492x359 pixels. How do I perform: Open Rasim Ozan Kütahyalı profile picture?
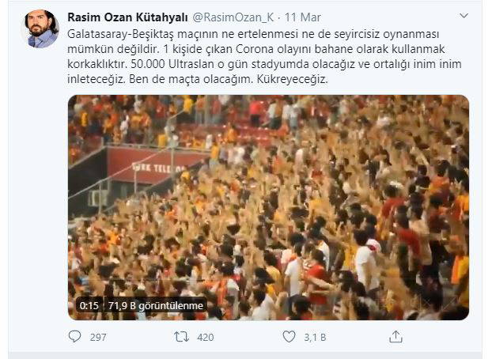point(40,28)
